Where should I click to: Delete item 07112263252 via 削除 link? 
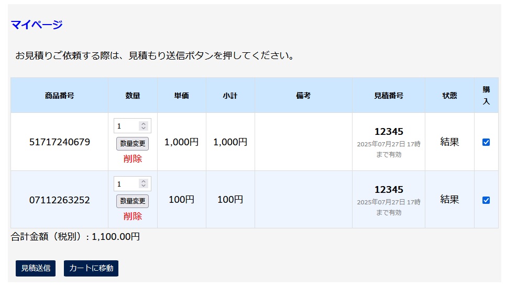click(133, 216)
